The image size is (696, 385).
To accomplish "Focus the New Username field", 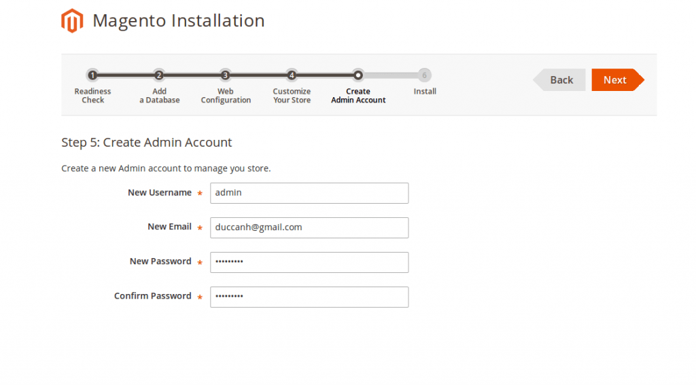I will click(309, 193).
